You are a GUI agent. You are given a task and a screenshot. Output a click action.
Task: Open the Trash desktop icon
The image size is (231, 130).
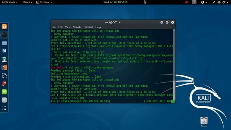point(204,122)
